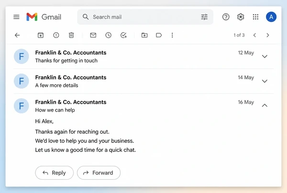Image resolution: width=287 pixels, height=193 pixels.
Task: Click 'Let us know a good time' line
Action: tap(86, 150)
